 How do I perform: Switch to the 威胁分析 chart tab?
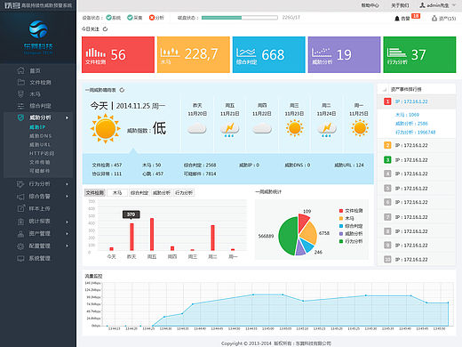162,193
